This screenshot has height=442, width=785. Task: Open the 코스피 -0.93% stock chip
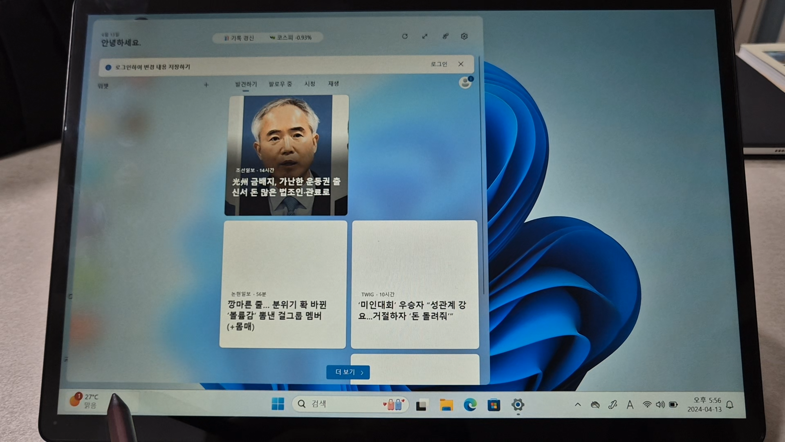(291, 38)
